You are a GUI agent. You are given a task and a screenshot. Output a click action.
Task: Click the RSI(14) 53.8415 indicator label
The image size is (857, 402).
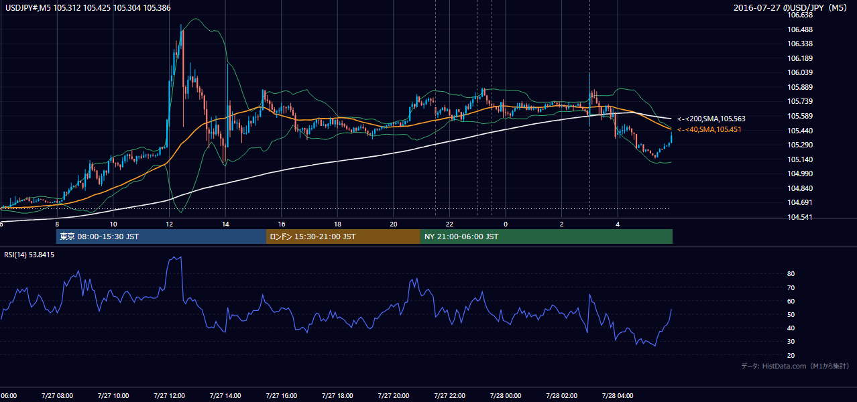pyautogui.click(x=29, y=255)
